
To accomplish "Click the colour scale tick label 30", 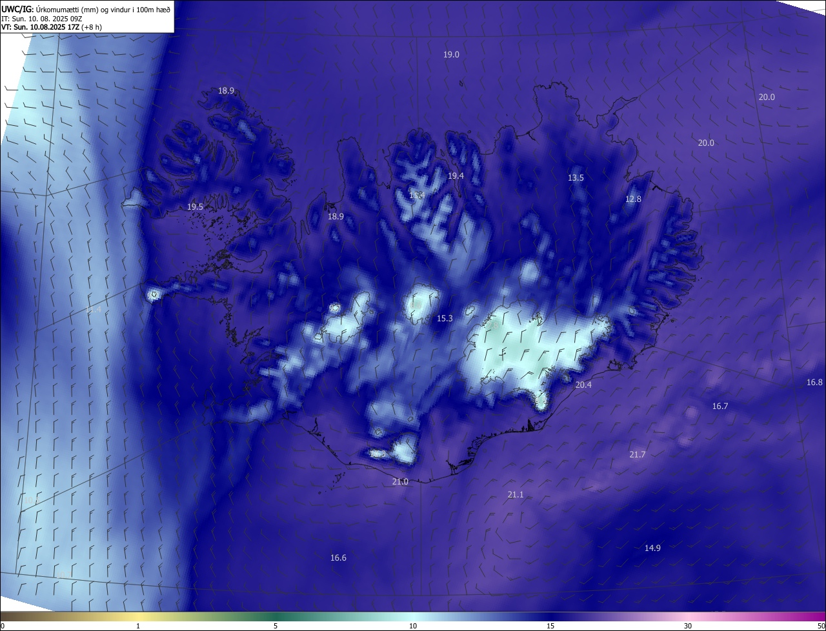I will (688, 626).
